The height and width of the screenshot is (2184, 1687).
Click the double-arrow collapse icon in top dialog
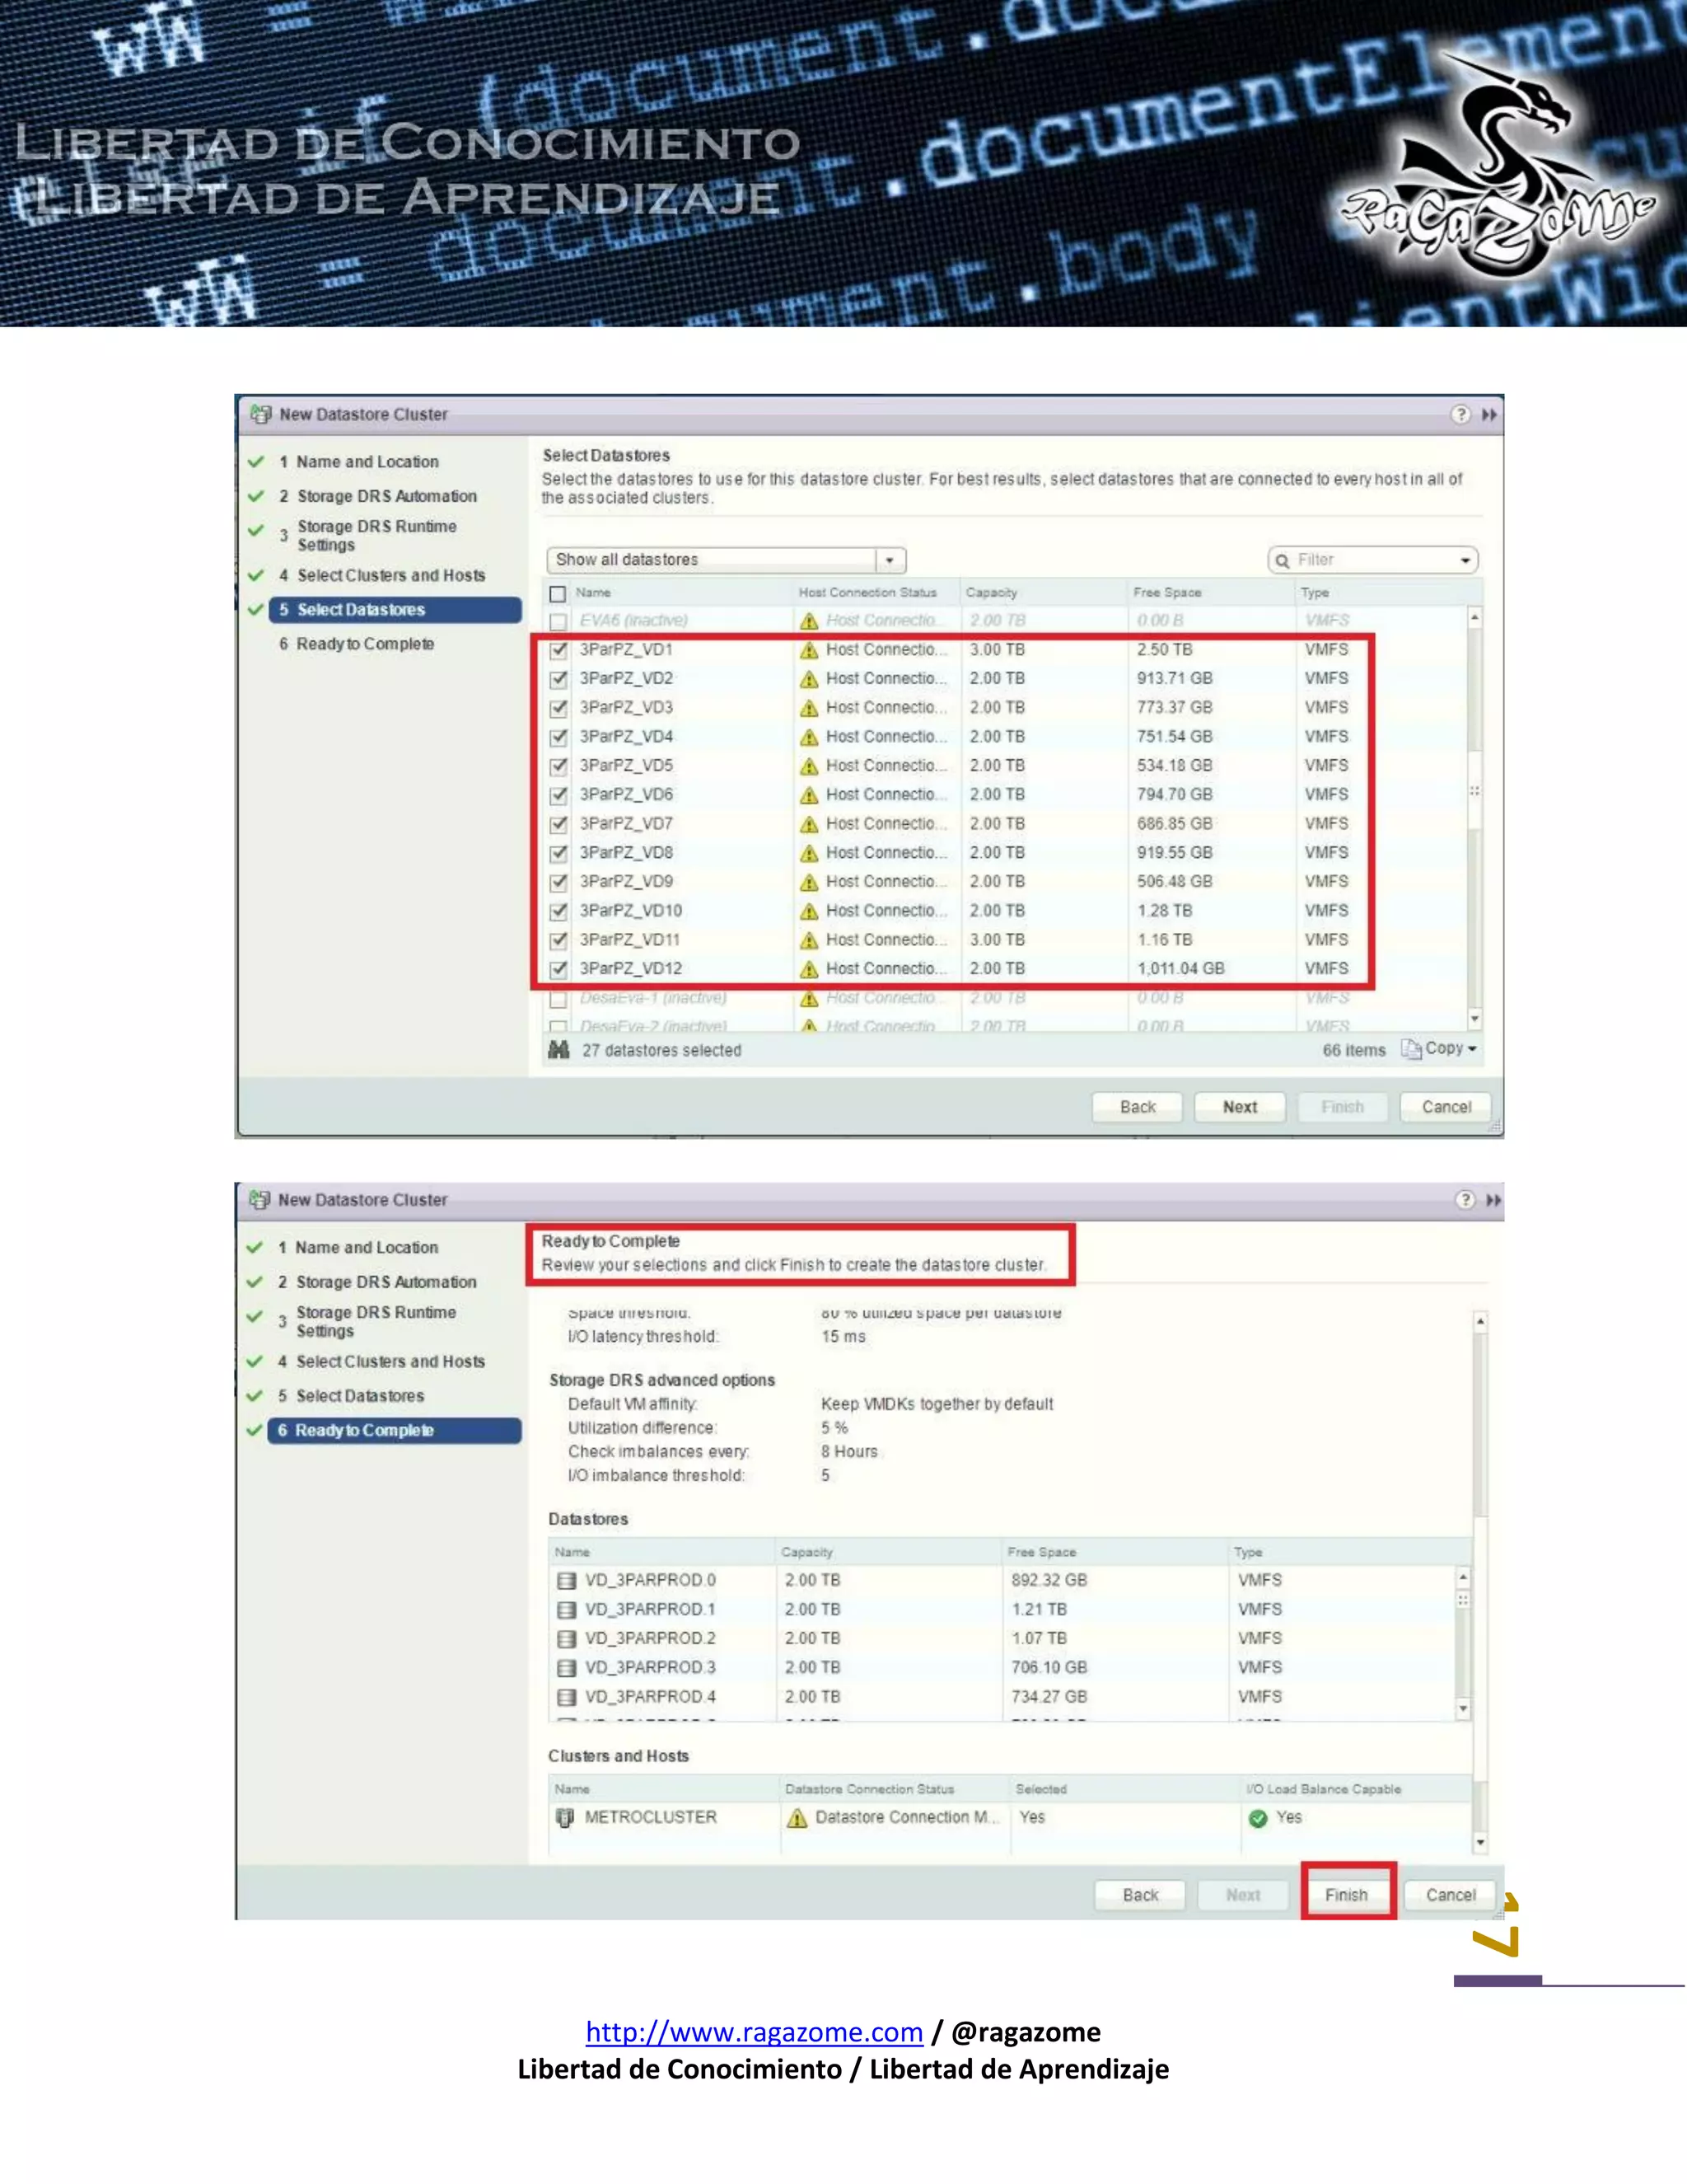[1489, 414]
